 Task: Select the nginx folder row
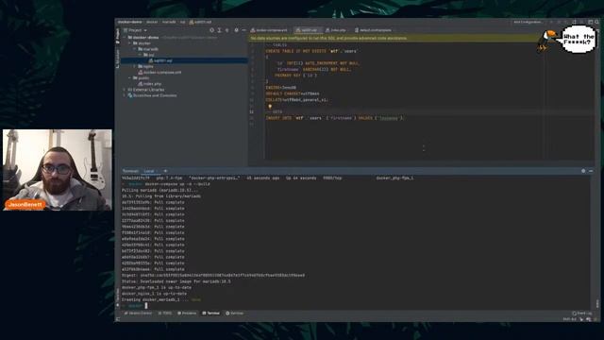pyautogui.click(x=184, y=66)
